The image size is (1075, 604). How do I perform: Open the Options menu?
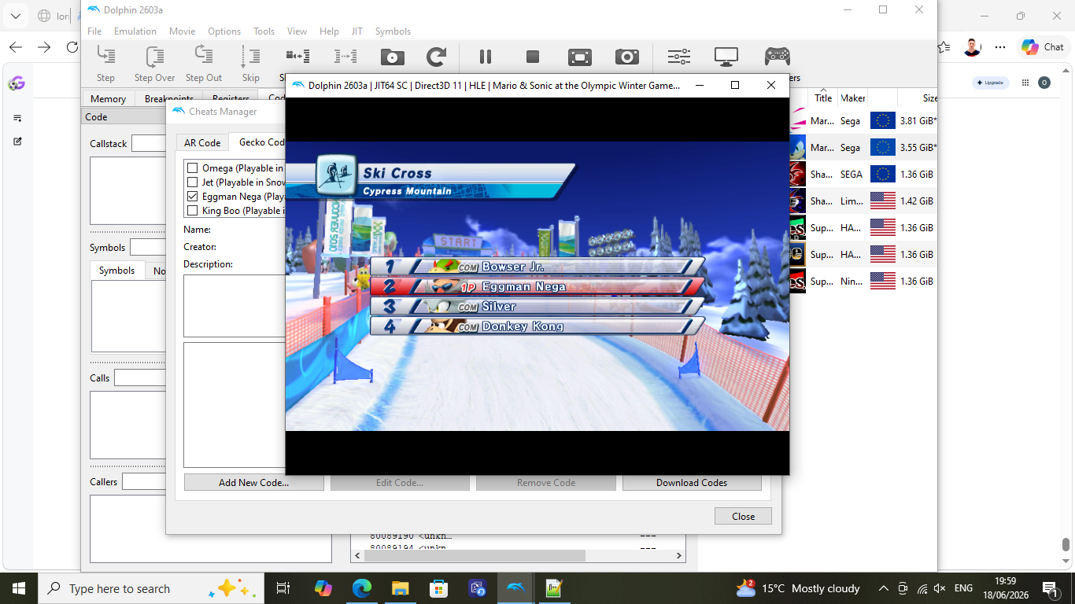click(x=224, y=31)
